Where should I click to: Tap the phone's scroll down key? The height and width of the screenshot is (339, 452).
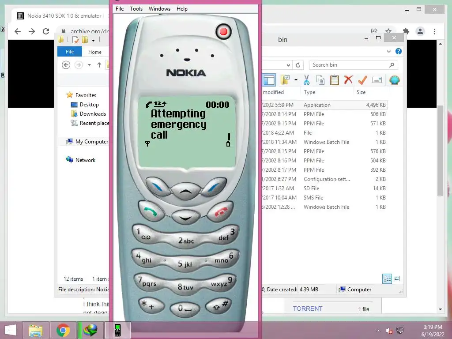point(186,217)
